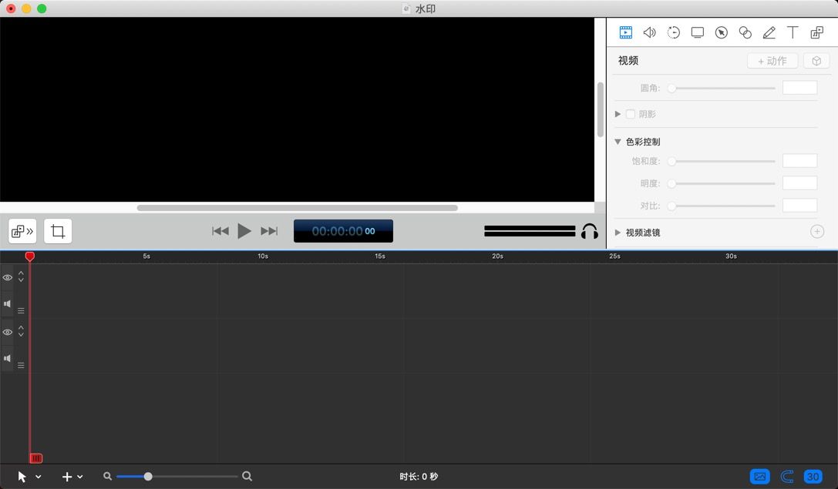
Task: Click the cube preset icon beside 动作
Action: (x=816, y=61)
